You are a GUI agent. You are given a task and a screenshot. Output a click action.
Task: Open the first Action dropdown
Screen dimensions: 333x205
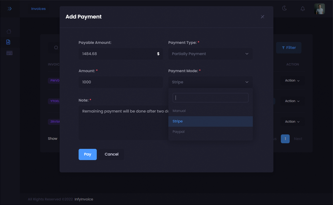[292, 80]
